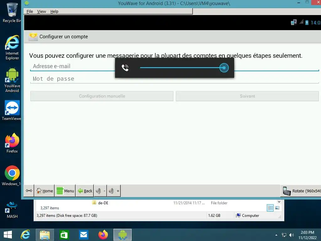Increase volume with the speaker plus button

[x=114, y=191]
